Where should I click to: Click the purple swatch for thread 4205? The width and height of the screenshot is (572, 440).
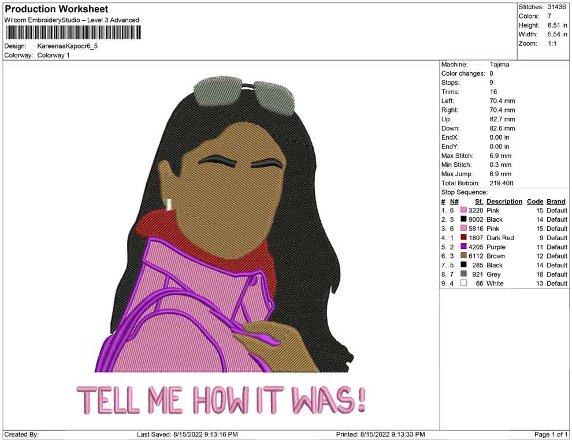point(463,247)
